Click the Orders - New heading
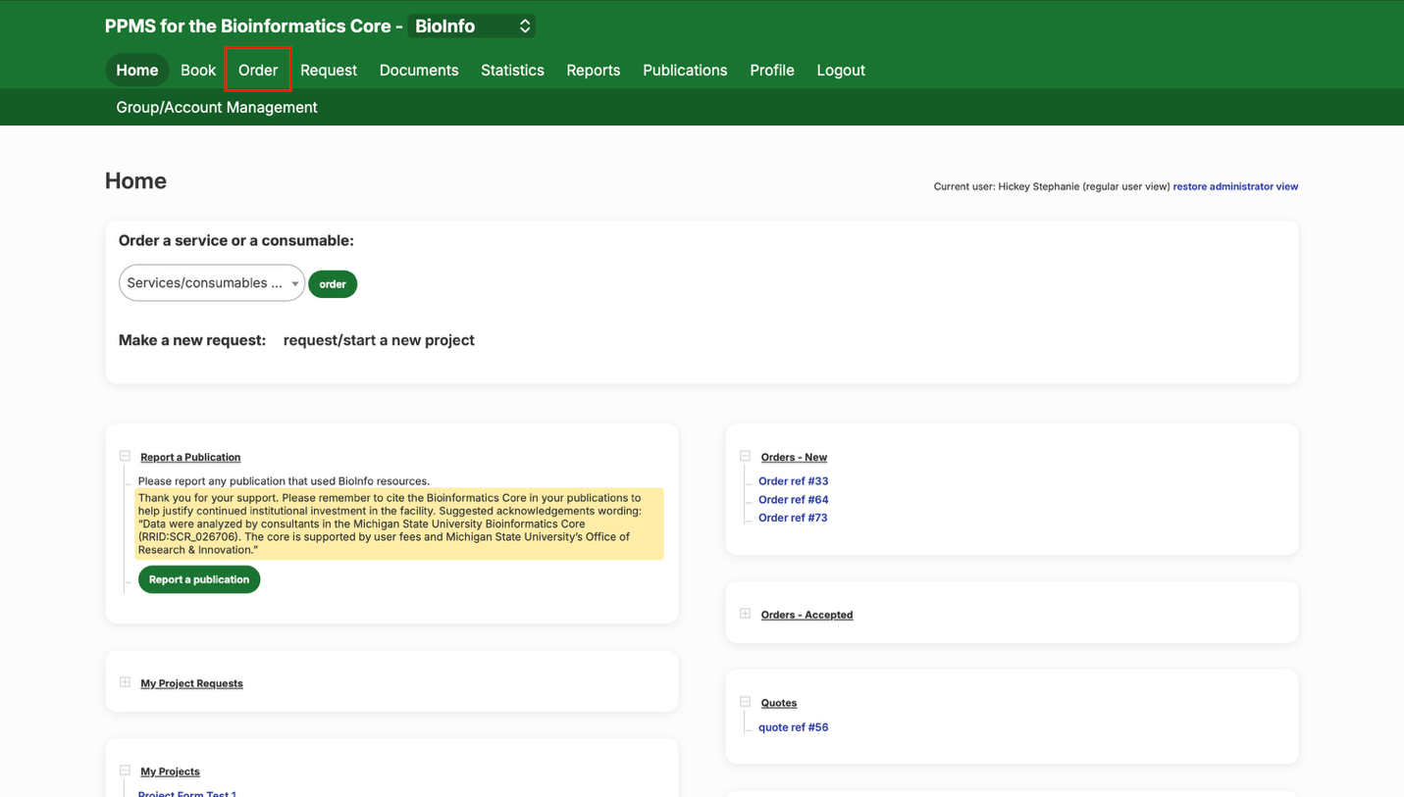The image size is (1404, 797). pyautogui.click(x=794, y=457)
